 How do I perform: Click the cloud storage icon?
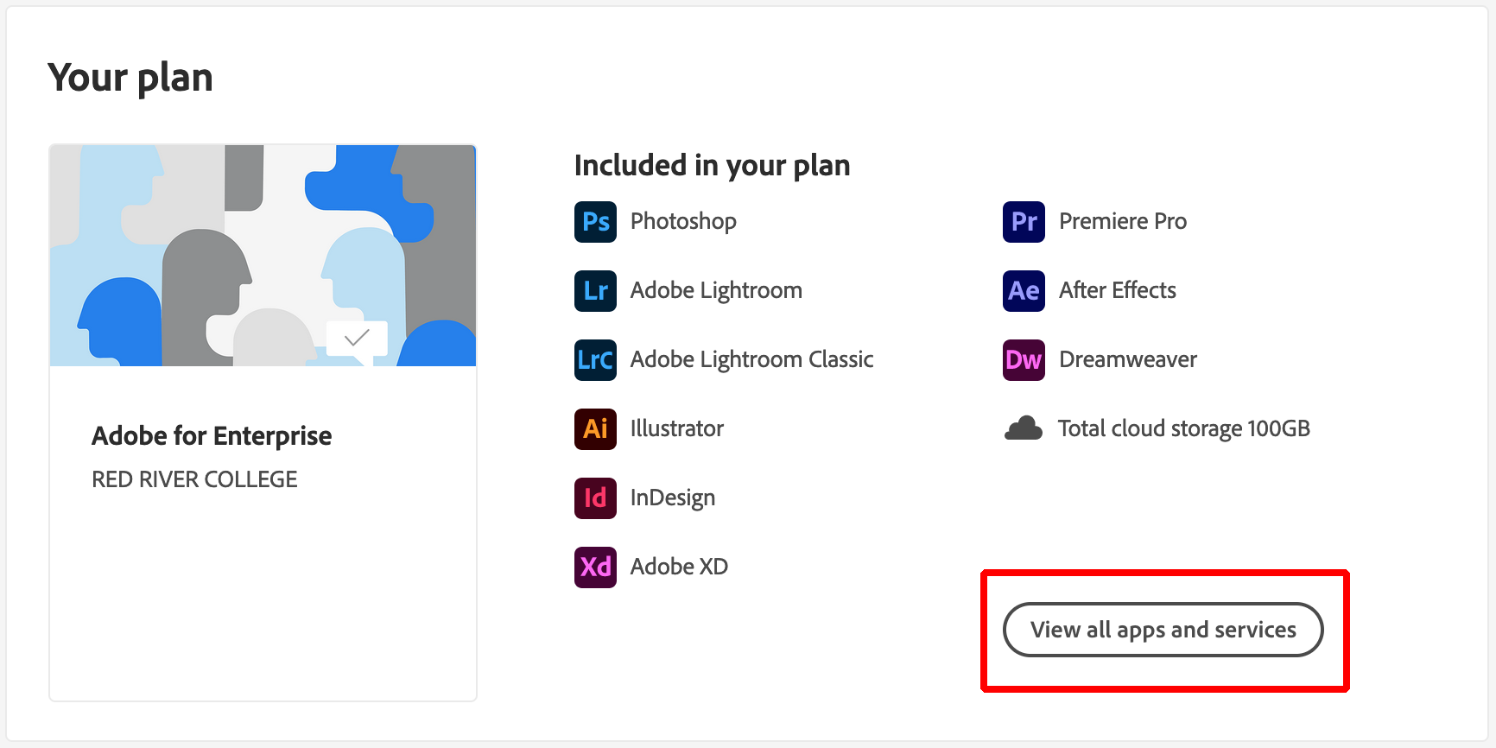tap(1023, 426)
